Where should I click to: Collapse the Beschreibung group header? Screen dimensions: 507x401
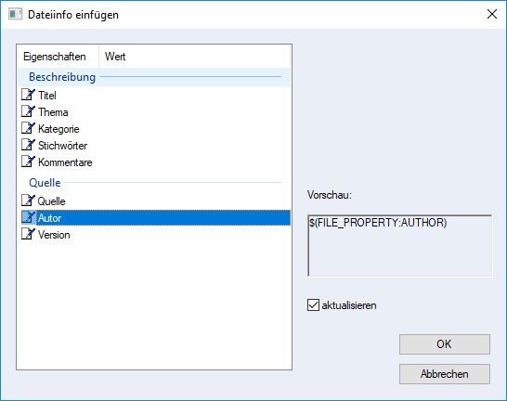pyautogui.click(x=62, y=77)
